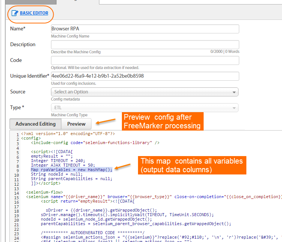
Task: Click the include-config selenium-functions-library line
Action: [95, 143]
